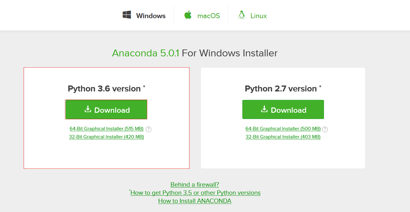
Task: Download Anaconda for Python 3.6
Action: click(x=106, y=109)
